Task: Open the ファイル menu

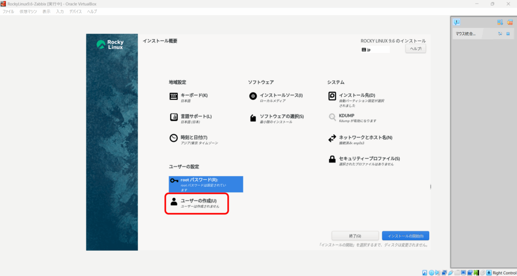Action: click(x=8, y=12)
